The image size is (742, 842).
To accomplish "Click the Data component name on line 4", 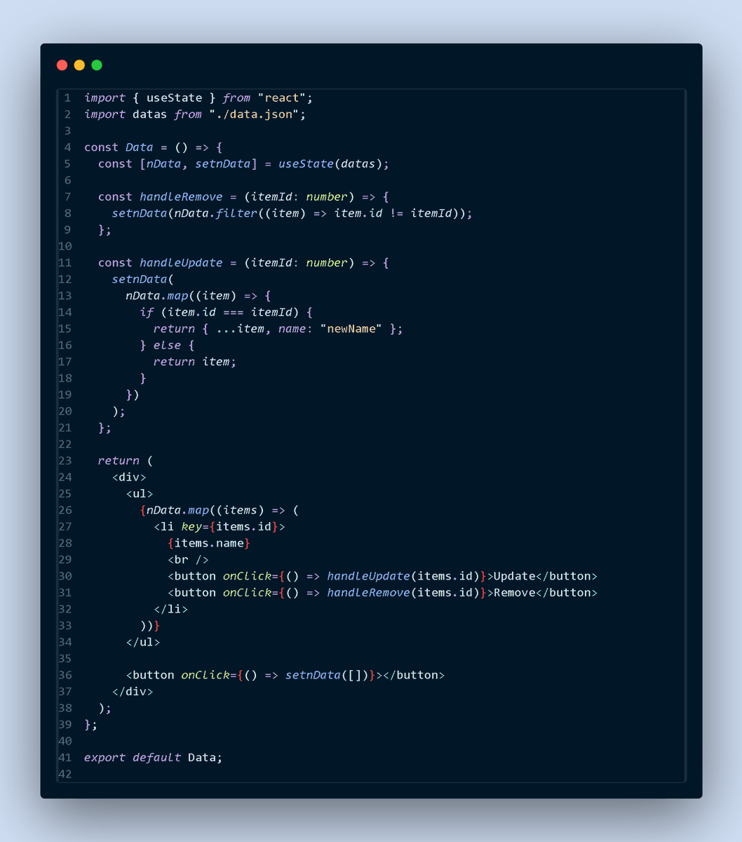I will coord(140,147).
